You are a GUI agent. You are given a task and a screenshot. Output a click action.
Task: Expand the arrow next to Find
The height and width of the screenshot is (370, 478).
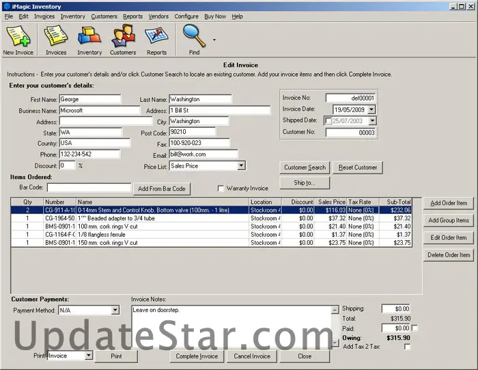tap(214, 40)
